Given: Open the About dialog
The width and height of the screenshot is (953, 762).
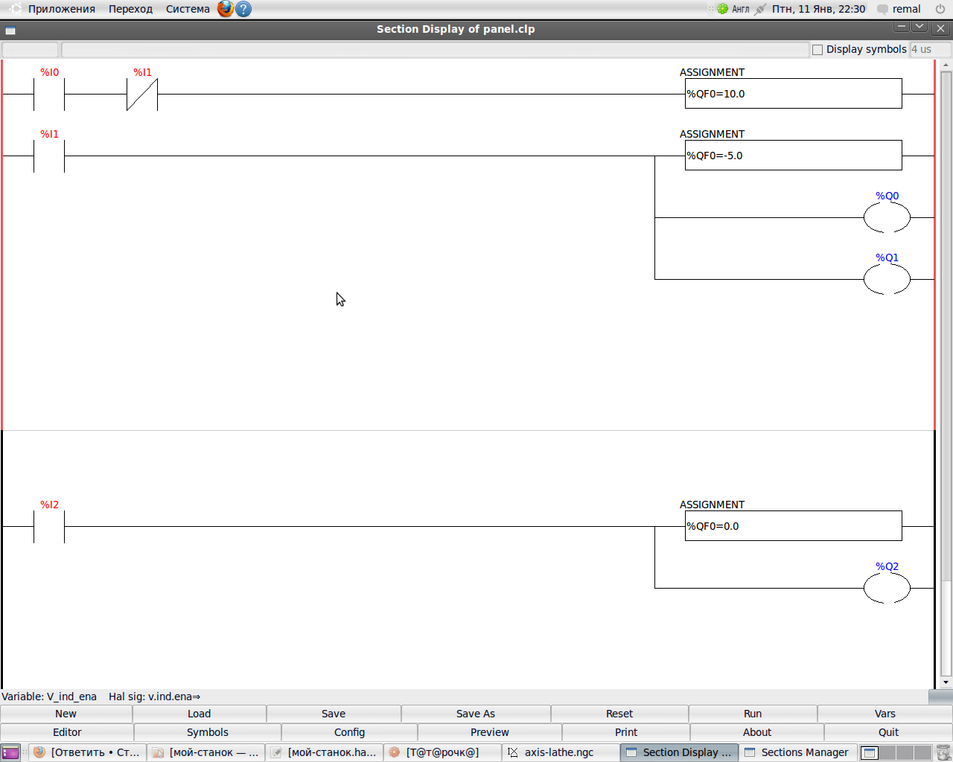Looking at the screenshot, I should 757,732.
